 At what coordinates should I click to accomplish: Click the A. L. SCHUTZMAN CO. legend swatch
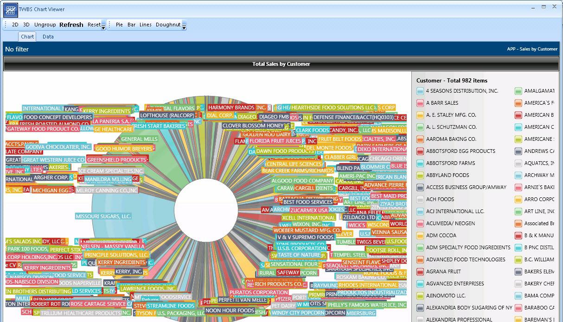coord(420,127)
